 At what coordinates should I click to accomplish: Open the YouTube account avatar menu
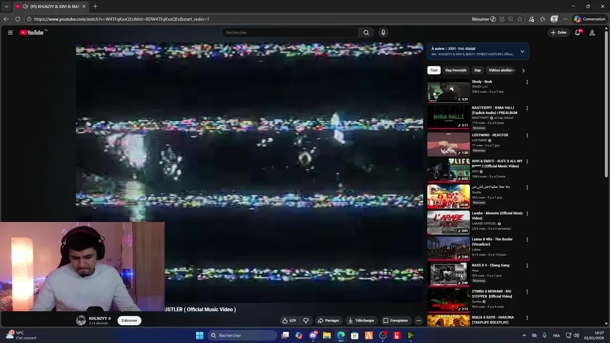592,32
